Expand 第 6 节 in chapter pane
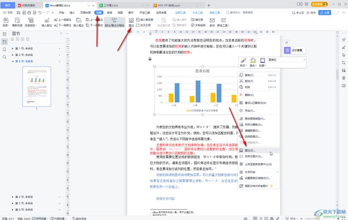Screen dimensions: 348x220 pos(12,209)
